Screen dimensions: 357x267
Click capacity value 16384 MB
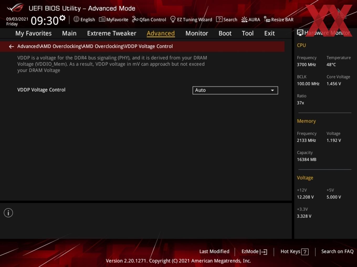pyautogui.click(x=307, y=159)
